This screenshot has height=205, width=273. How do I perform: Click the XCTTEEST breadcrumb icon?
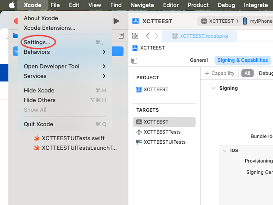point(135,48)
